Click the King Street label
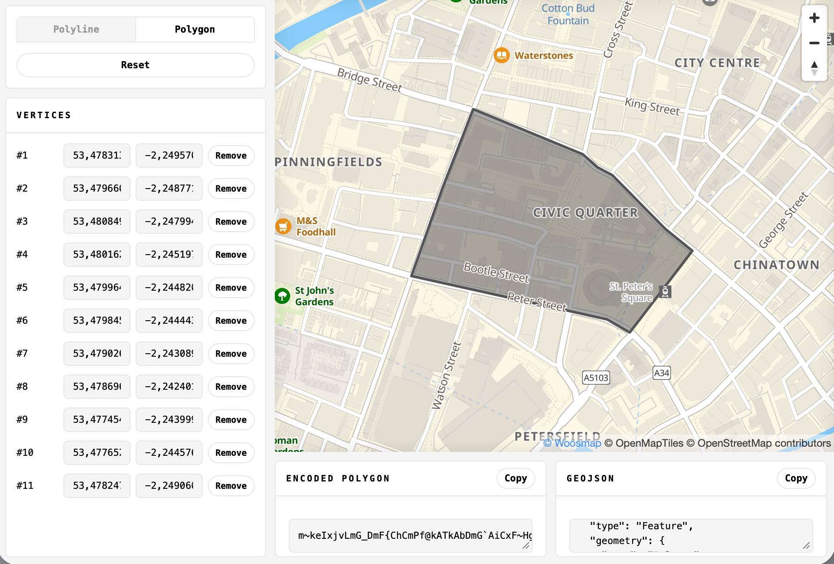The image size is (834, 564). 652,106
